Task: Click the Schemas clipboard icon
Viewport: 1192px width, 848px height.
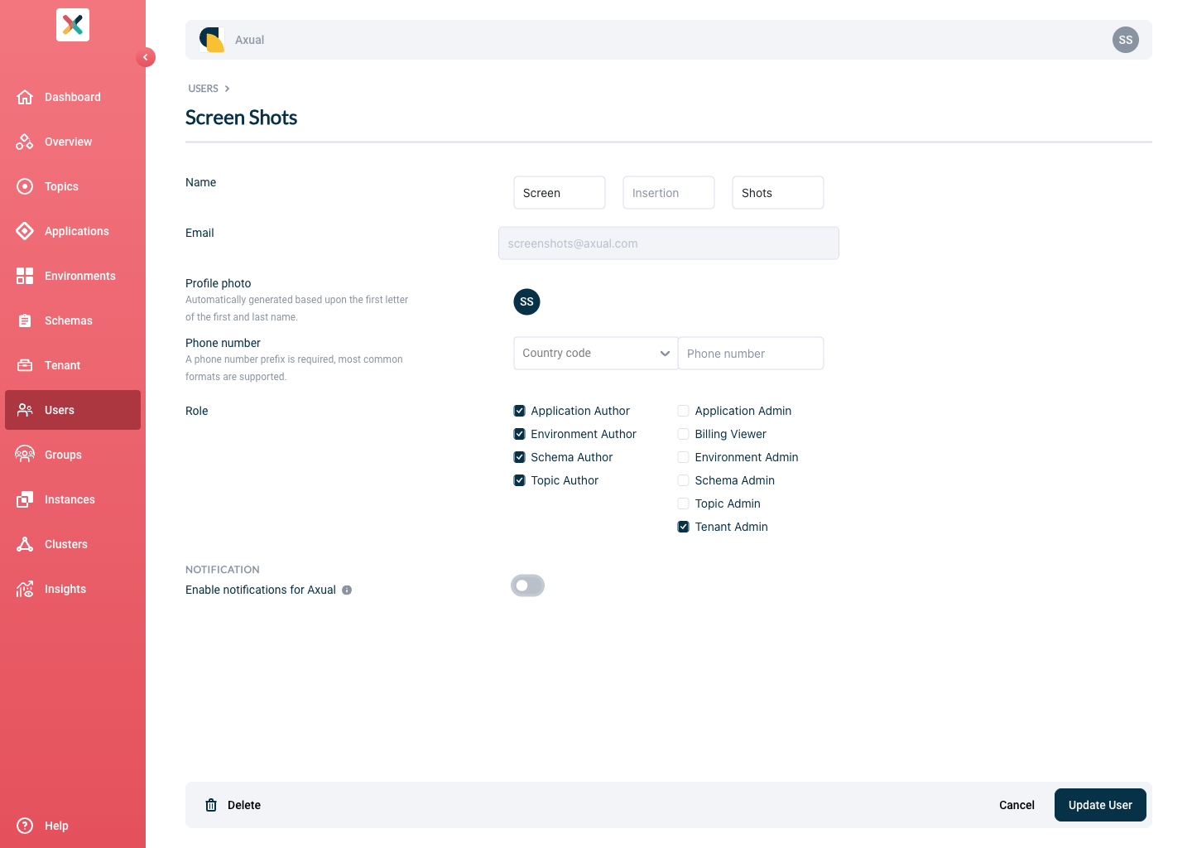Action: click(25, 320)
